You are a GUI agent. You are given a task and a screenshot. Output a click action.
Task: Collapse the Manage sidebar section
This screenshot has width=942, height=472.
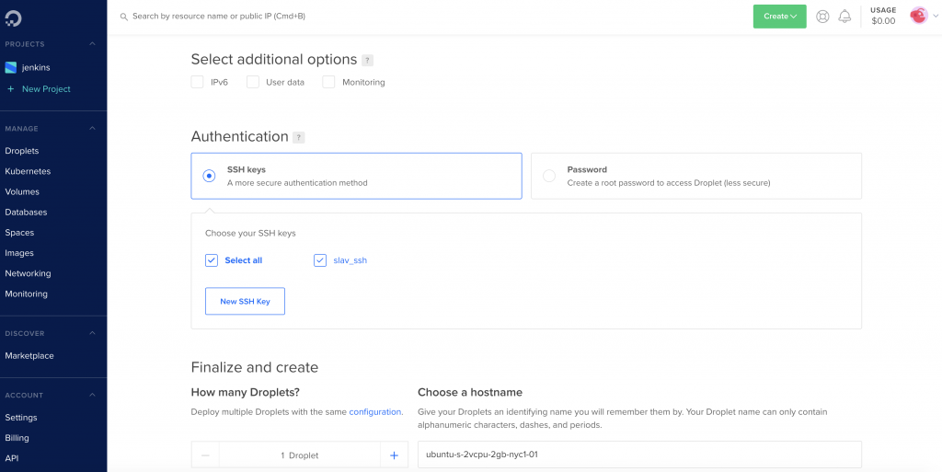coord(93,128)
